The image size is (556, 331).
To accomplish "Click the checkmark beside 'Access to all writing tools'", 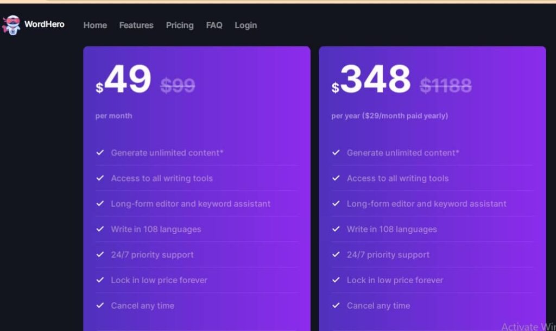I will tap(100, 178).
